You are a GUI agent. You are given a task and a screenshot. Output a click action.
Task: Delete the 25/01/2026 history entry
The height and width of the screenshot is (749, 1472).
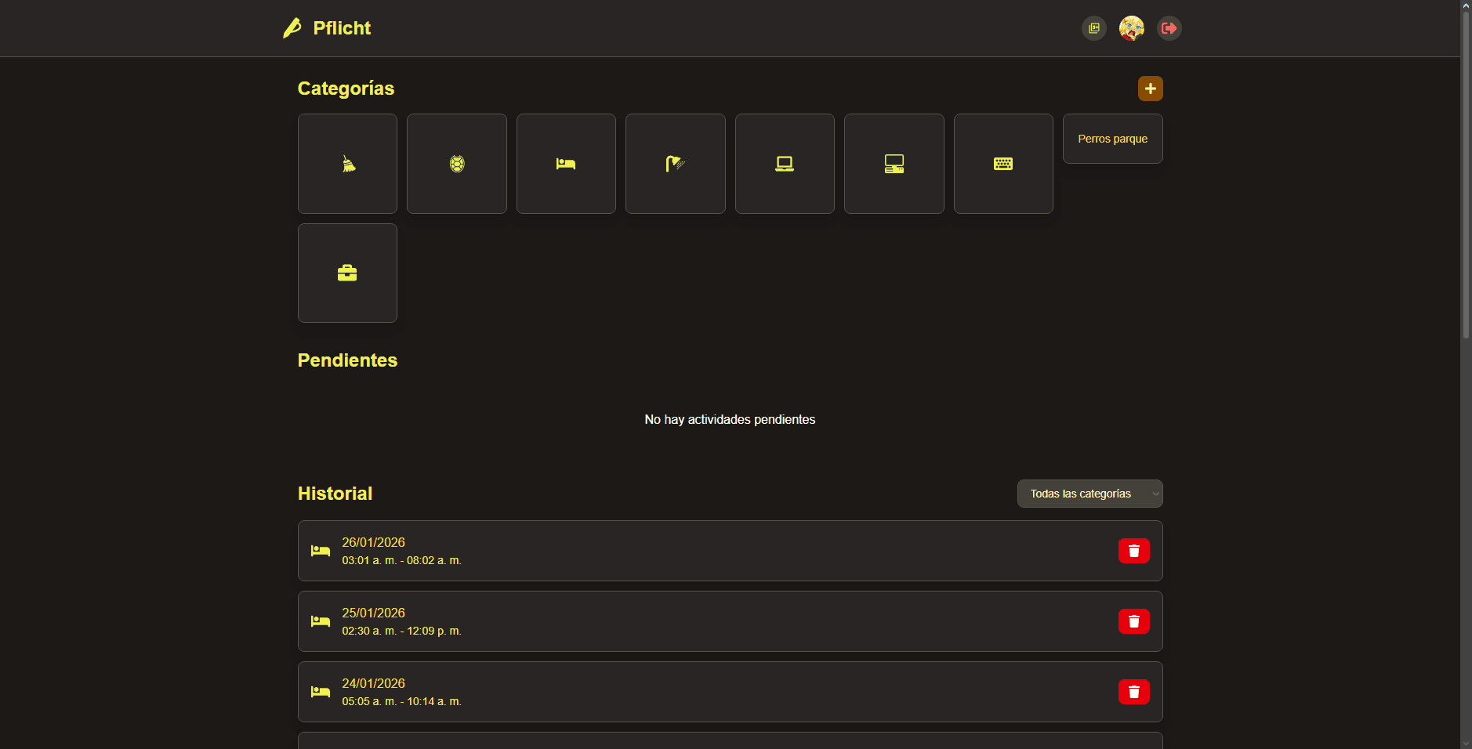[x=1133, y=621]
